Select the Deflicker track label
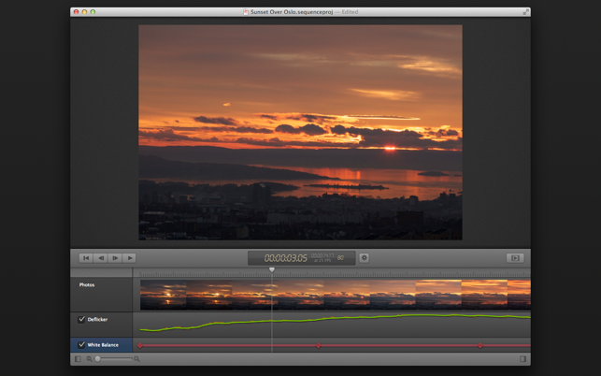This screenshot has height=376, width=601. [97, 319]
